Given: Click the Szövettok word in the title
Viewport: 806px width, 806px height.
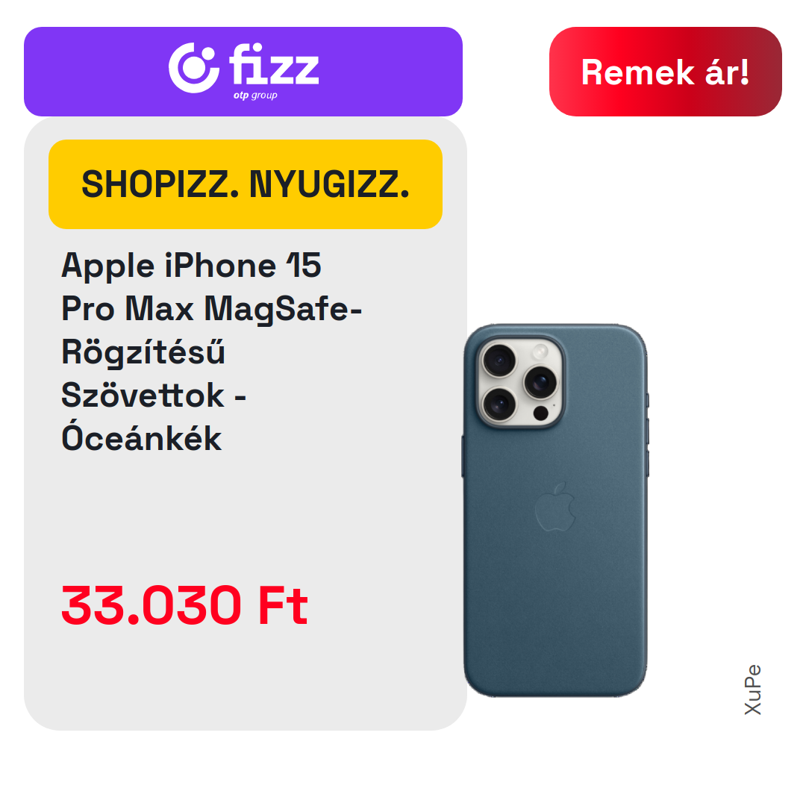Looking at the screenshot, I should (x=143, y=396).
